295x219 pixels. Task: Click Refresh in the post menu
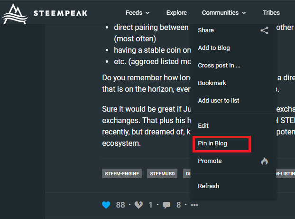(x=208, y=186)
